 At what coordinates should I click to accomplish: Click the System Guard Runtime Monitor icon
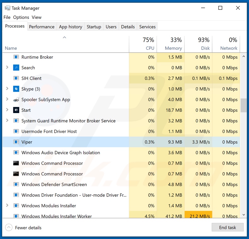coord(16,121)
